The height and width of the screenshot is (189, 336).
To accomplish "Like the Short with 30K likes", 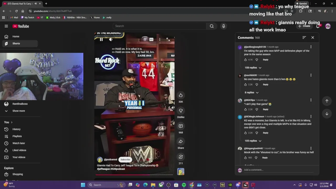I will [x=181, y=95].
